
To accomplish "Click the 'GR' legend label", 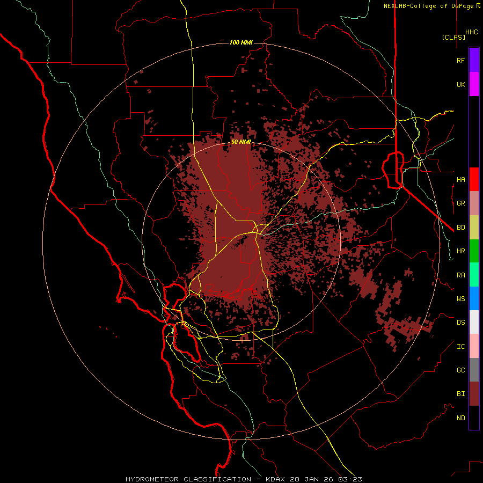I will (x=460, y=203).
